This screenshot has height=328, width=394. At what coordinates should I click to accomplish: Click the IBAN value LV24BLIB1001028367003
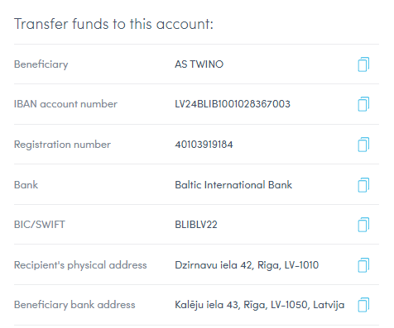[233, 104]
